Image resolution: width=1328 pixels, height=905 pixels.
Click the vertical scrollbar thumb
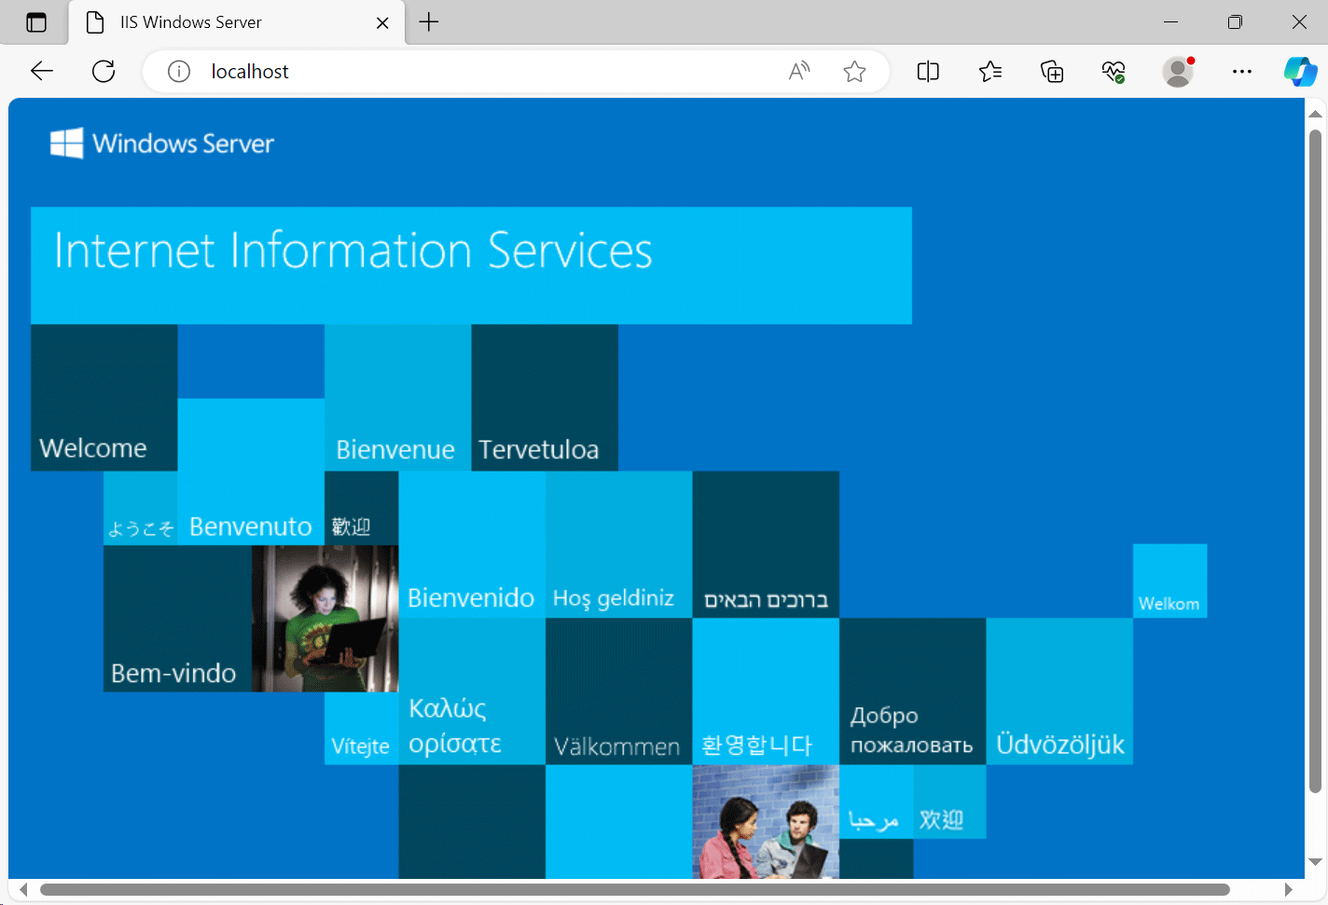click(1315, 460)
